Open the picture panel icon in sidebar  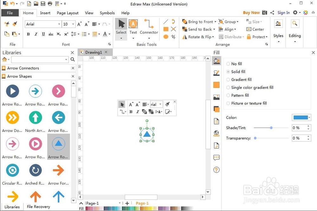coord(216,97)
